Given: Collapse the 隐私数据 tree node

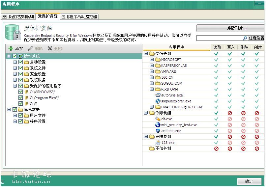Looking at the screenshot, I should [9, 110].
